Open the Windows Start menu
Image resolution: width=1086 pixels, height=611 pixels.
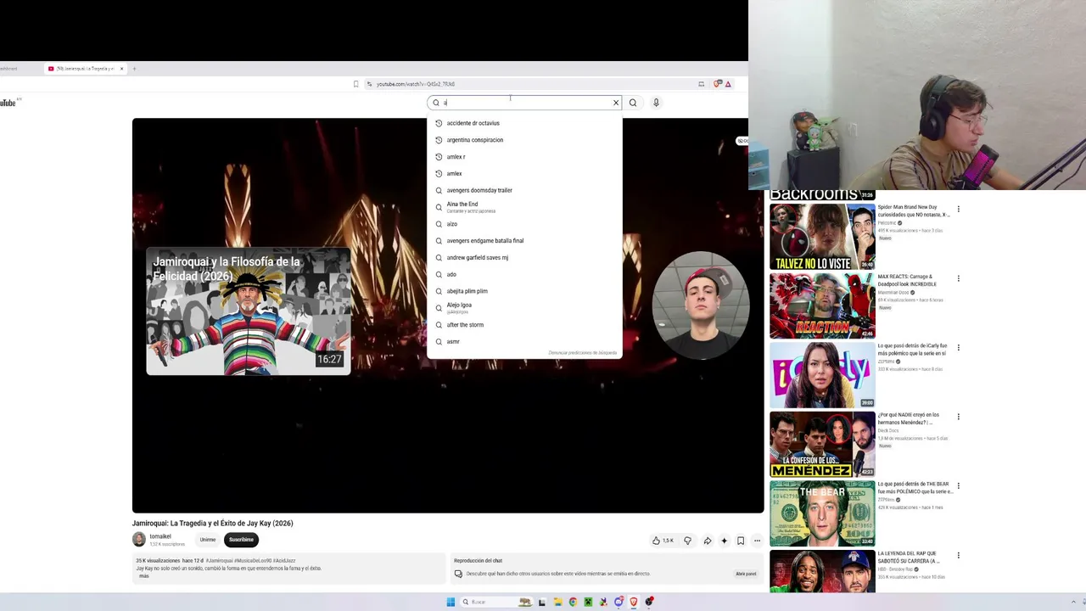pos(451,603)
